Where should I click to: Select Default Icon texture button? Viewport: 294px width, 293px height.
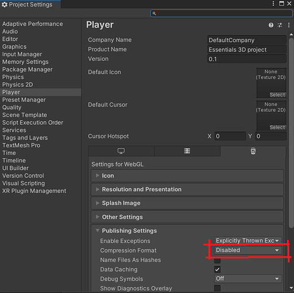277,95
